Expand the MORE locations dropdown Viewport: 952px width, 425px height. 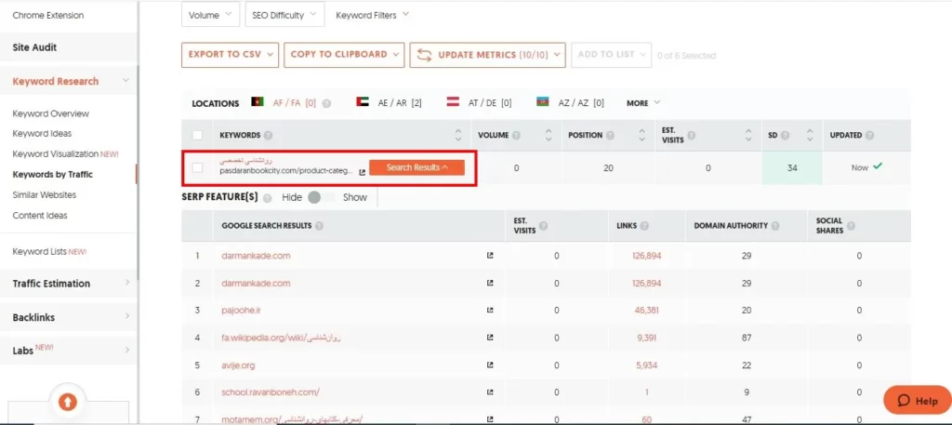pos(643,103)
